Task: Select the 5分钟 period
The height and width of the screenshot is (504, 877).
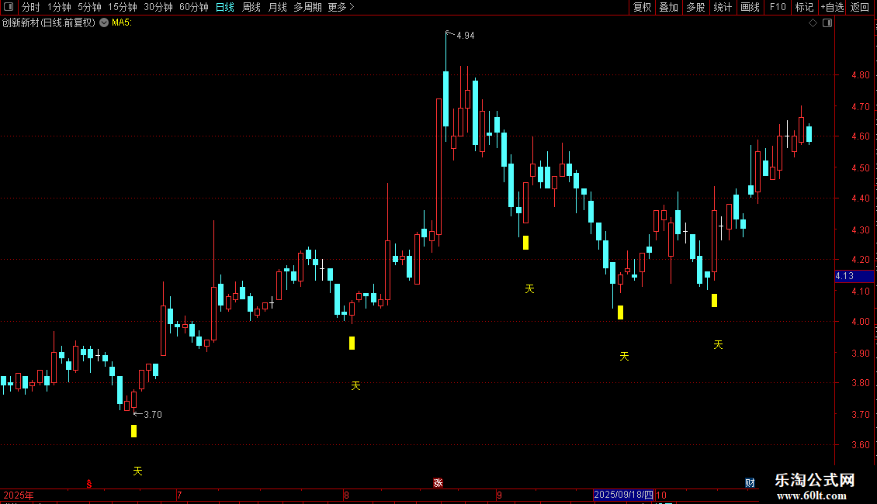Action: coord(89,7)
